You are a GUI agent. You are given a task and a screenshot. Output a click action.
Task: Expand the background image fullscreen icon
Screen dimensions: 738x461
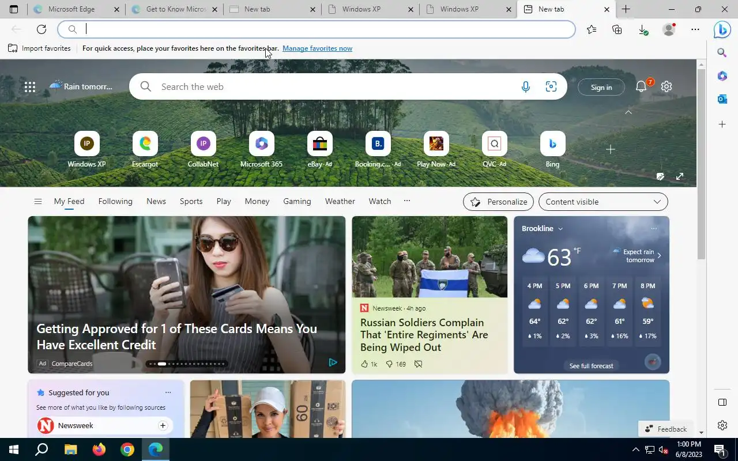pos(680,176)
